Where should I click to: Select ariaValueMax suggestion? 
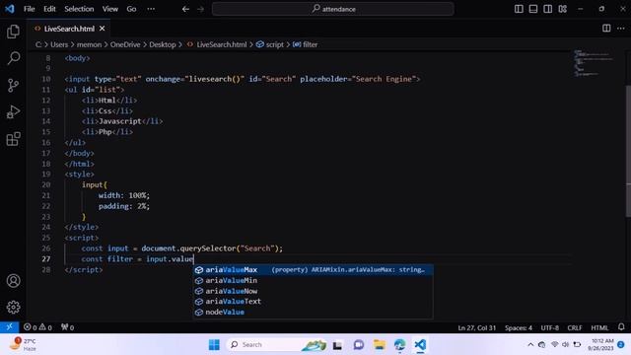(314, 269)
